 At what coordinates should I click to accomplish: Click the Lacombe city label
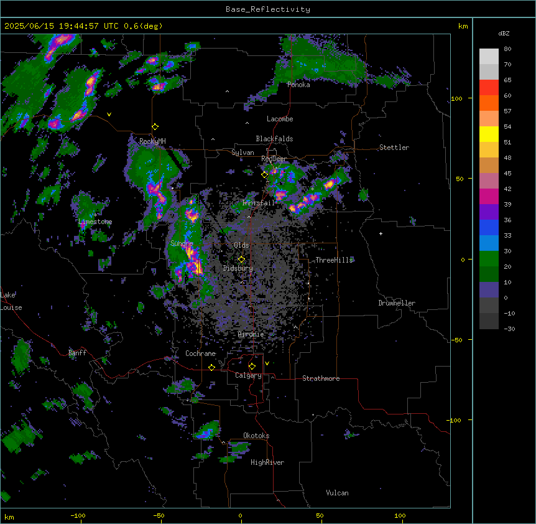(280, 119)
